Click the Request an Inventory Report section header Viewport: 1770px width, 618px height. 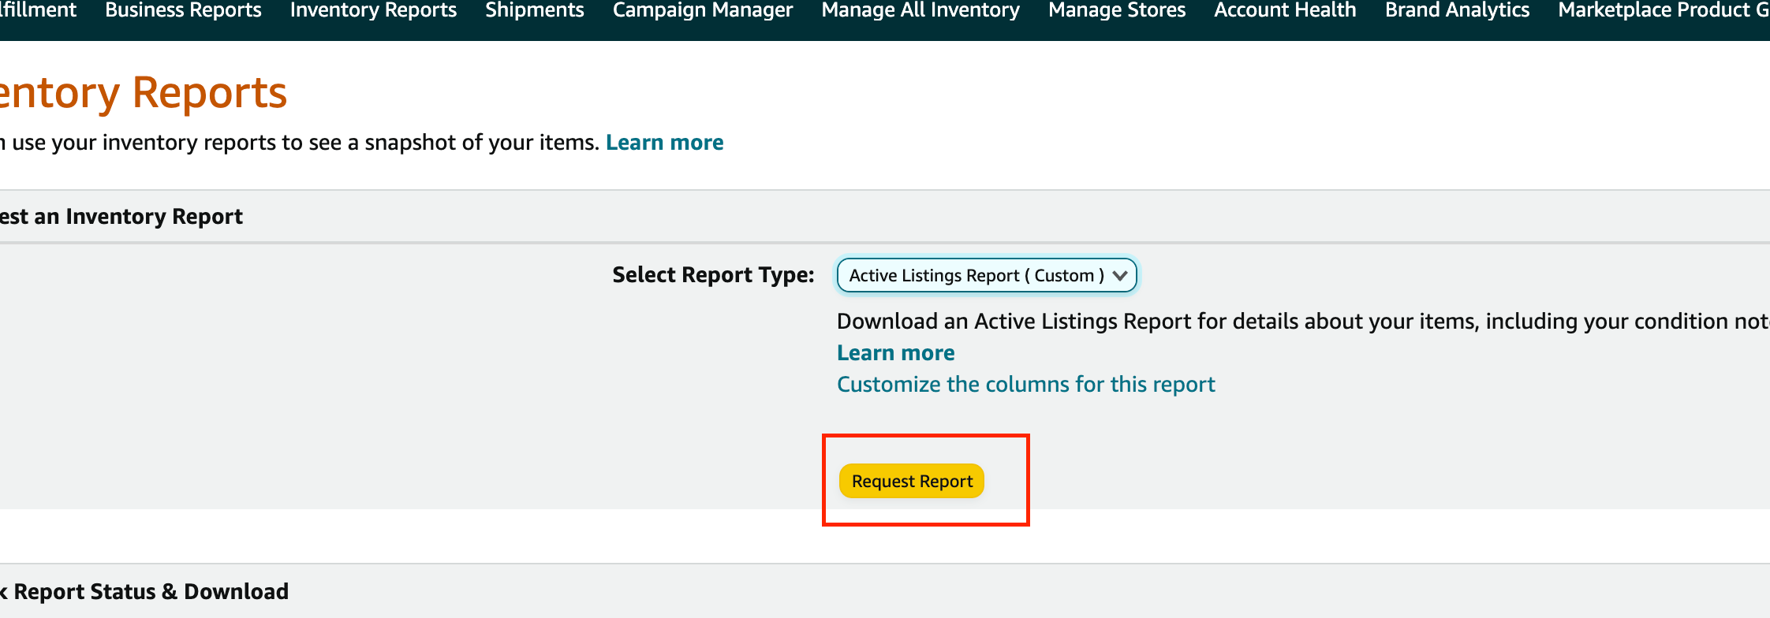pos(121,216)
